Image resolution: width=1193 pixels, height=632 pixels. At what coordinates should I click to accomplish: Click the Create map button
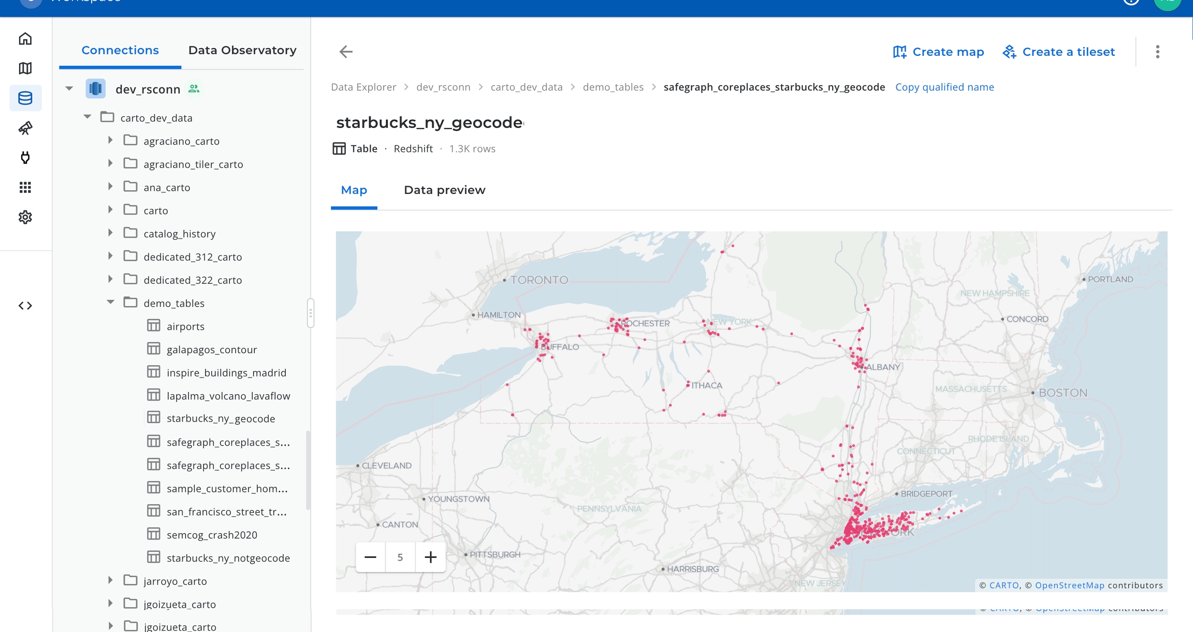tap(938, 52)
